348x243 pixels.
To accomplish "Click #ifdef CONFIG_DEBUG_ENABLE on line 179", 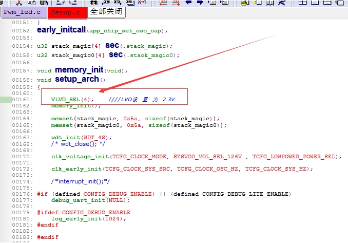I will pos(84,212).
